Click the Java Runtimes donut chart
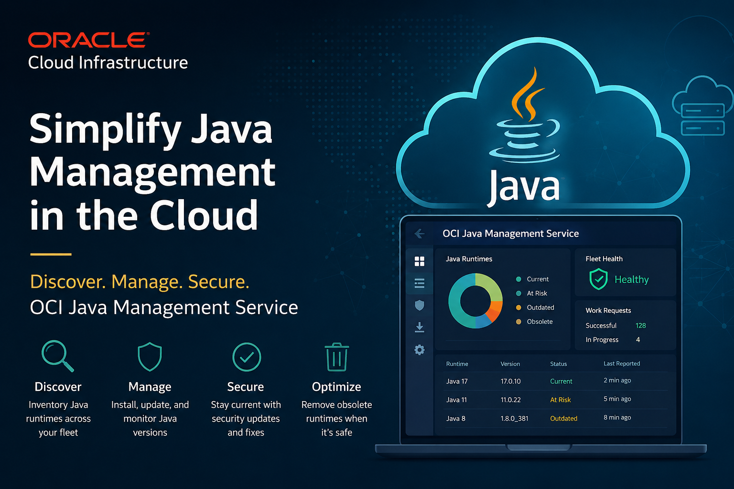Viewport: 734px width, 489px height. click(x=475, y=301)
